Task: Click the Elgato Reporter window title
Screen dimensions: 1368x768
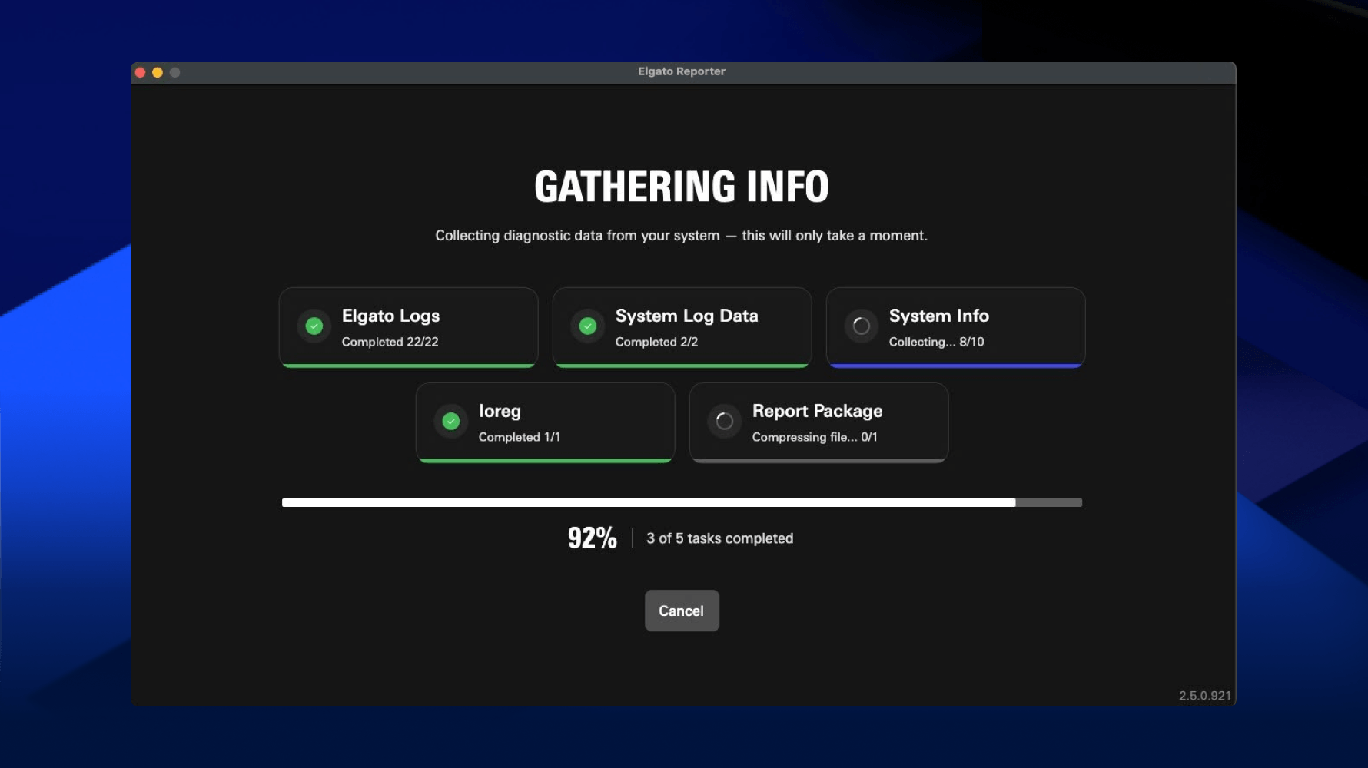Action: pos(682,71)
